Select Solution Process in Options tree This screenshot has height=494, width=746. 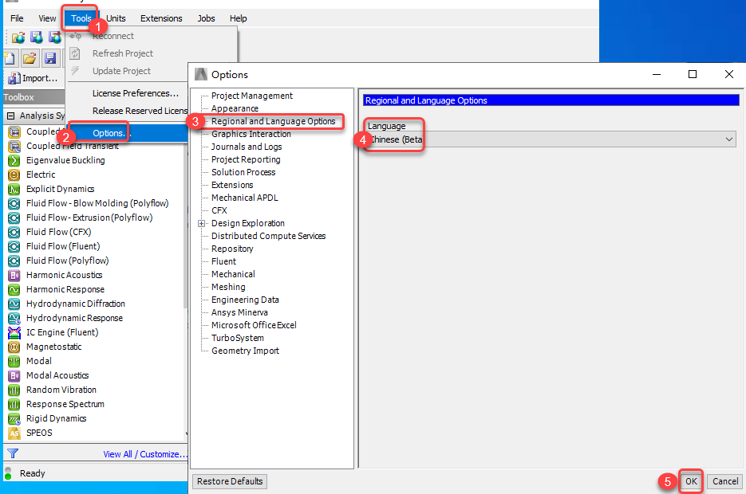click(x=243, y=172)
